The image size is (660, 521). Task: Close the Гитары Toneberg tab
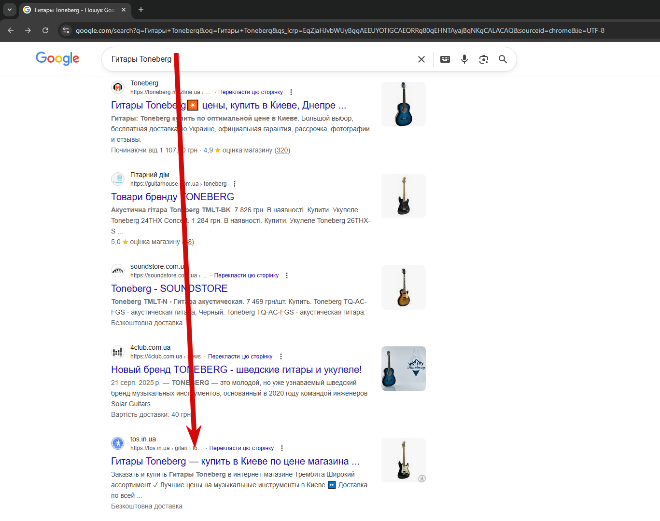124,10
